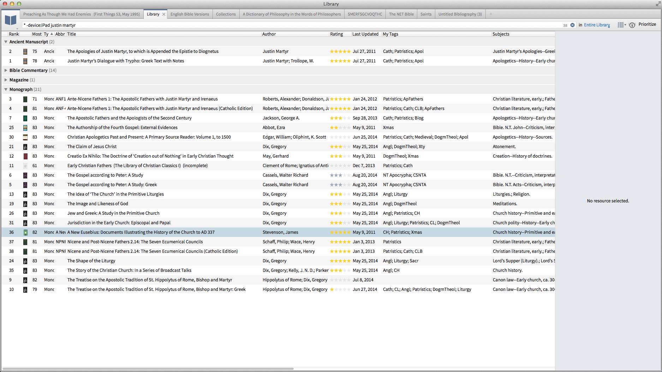Open the SMERFSGCVOQTHC tab
This screenshot has height=372, width=662.
(365, 14)
